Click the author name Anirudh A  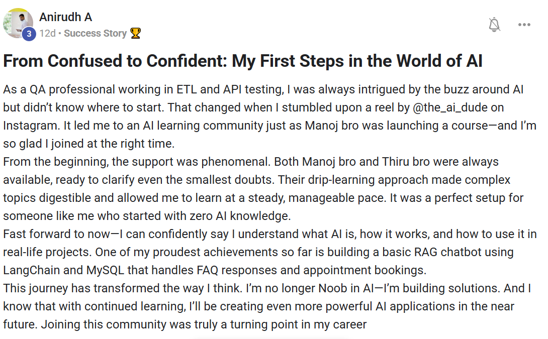click(65, 17)
